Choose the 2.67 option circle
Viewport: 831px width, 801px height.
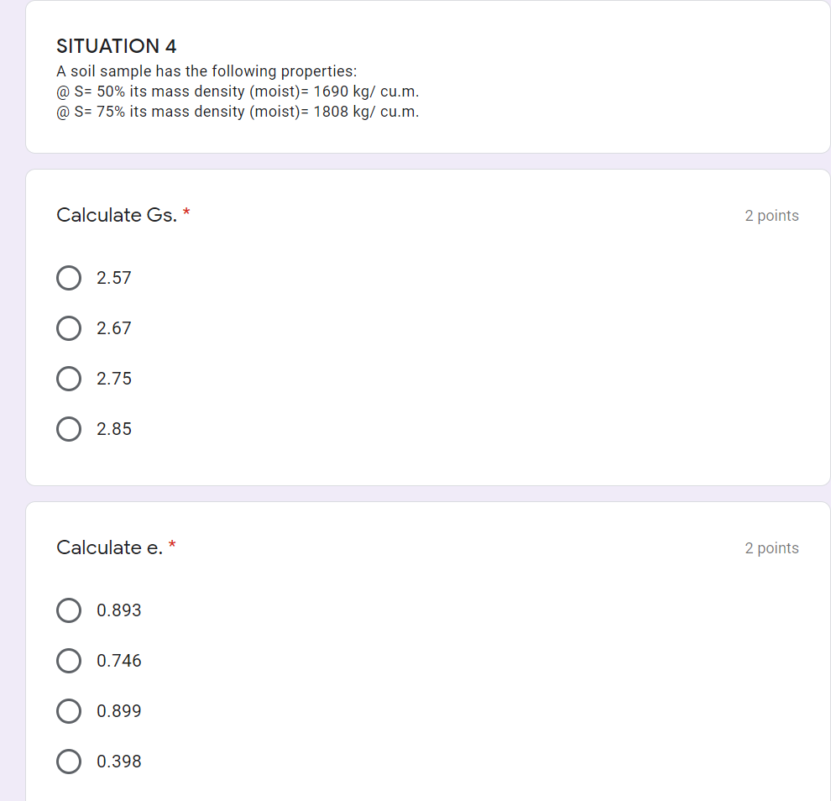click(69, 328)
